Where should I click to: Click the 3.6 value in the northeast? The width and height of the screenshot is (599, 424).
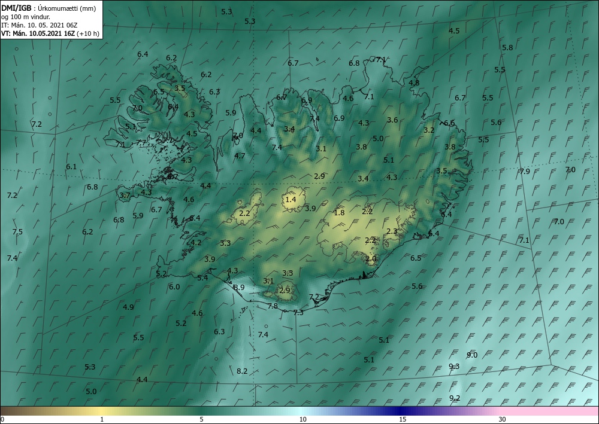[x=393, y=120]
